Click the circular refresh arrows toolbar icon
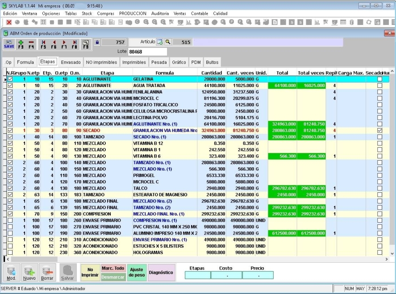The height and width of the screenshot is (294, 396). [369, 22]
